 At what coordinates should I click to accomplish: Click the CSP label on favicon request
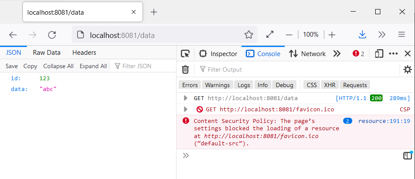[405, 109]
